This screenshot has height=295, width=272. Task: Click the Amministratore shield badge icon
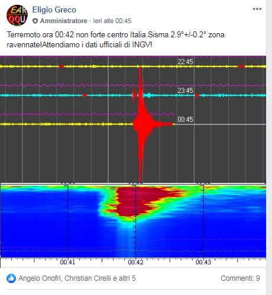pos(35,21)
